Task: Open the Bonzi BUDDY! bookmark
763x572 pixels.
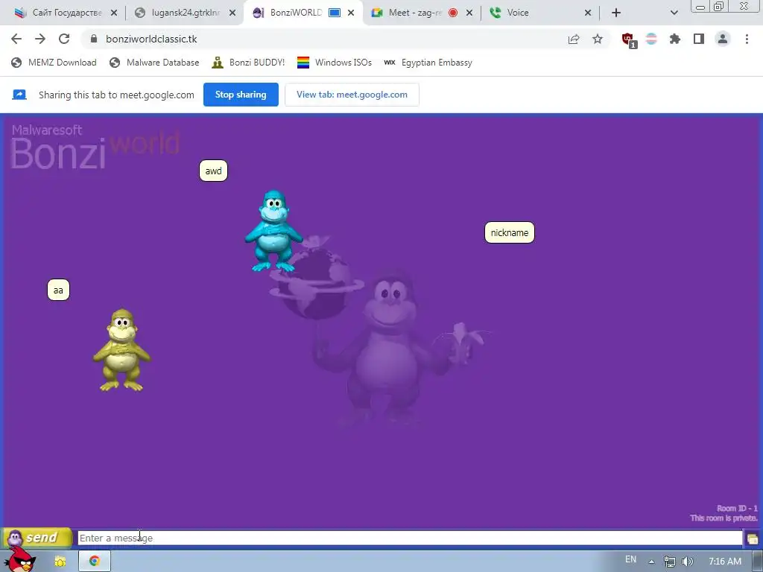Action: [x=248, y=63]
